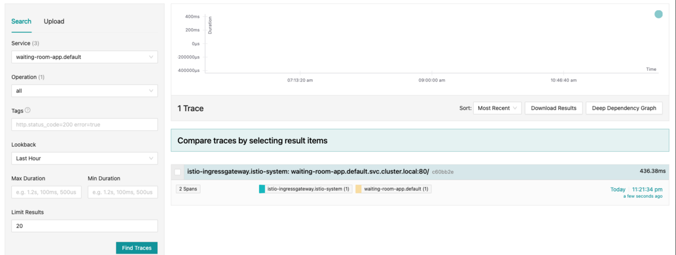
Task: Click the trace ID c60bb2e
Action: [x=443, y=172]
